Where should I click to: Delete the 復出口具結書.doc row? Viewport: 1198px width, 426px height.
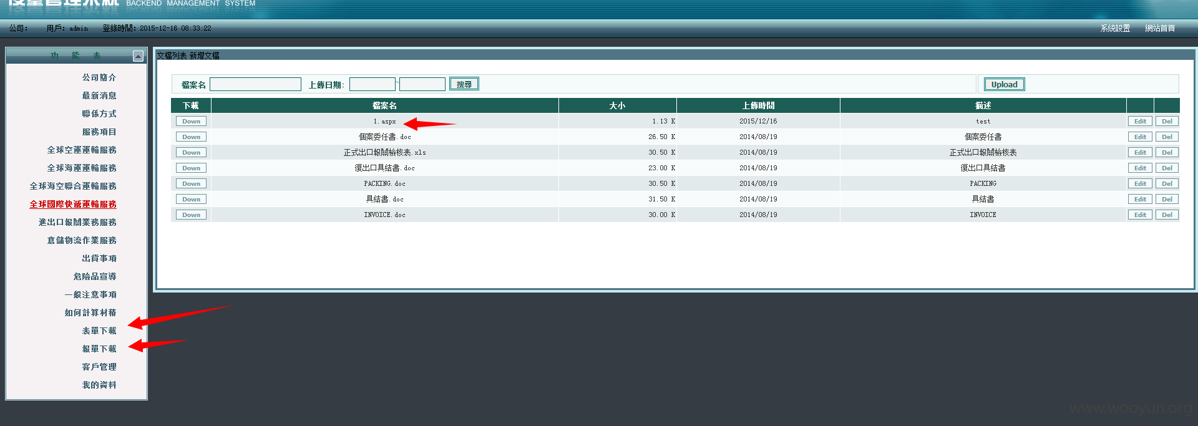(1167, 168)
